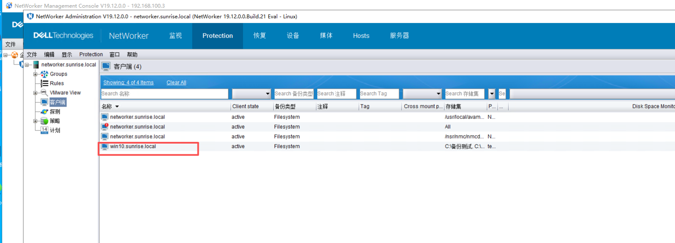This screenshot has height=243, width=675.
Task: Click the monitor icon in 客户端 (4) header
Action: click(x=106, y=66)
